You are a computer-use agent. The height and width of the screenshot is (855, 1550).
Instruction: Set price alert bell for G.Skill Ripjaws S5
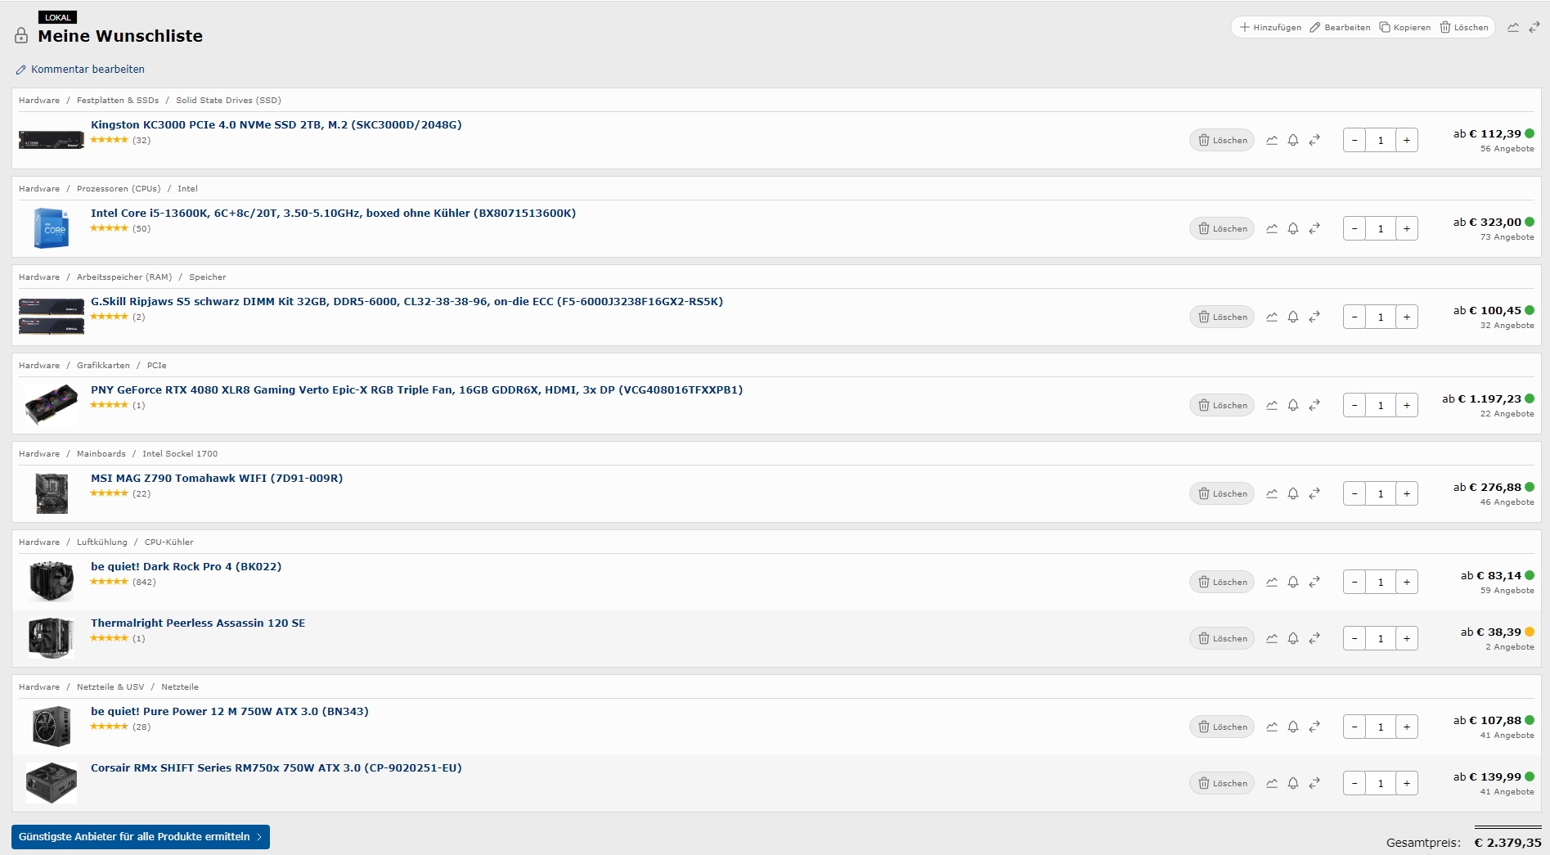point(1293,317)
